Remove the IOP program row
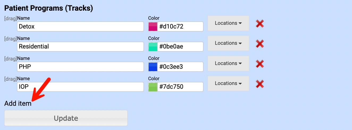 click(260, 84)
